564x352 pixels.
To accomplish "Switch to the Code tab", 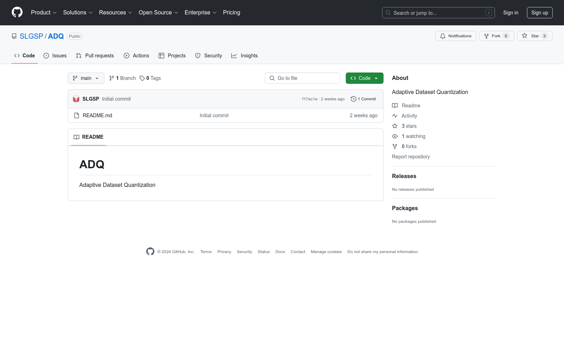I will tap(25, 56).
